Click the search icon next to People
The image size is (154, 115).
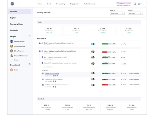[x=30, y=36]
